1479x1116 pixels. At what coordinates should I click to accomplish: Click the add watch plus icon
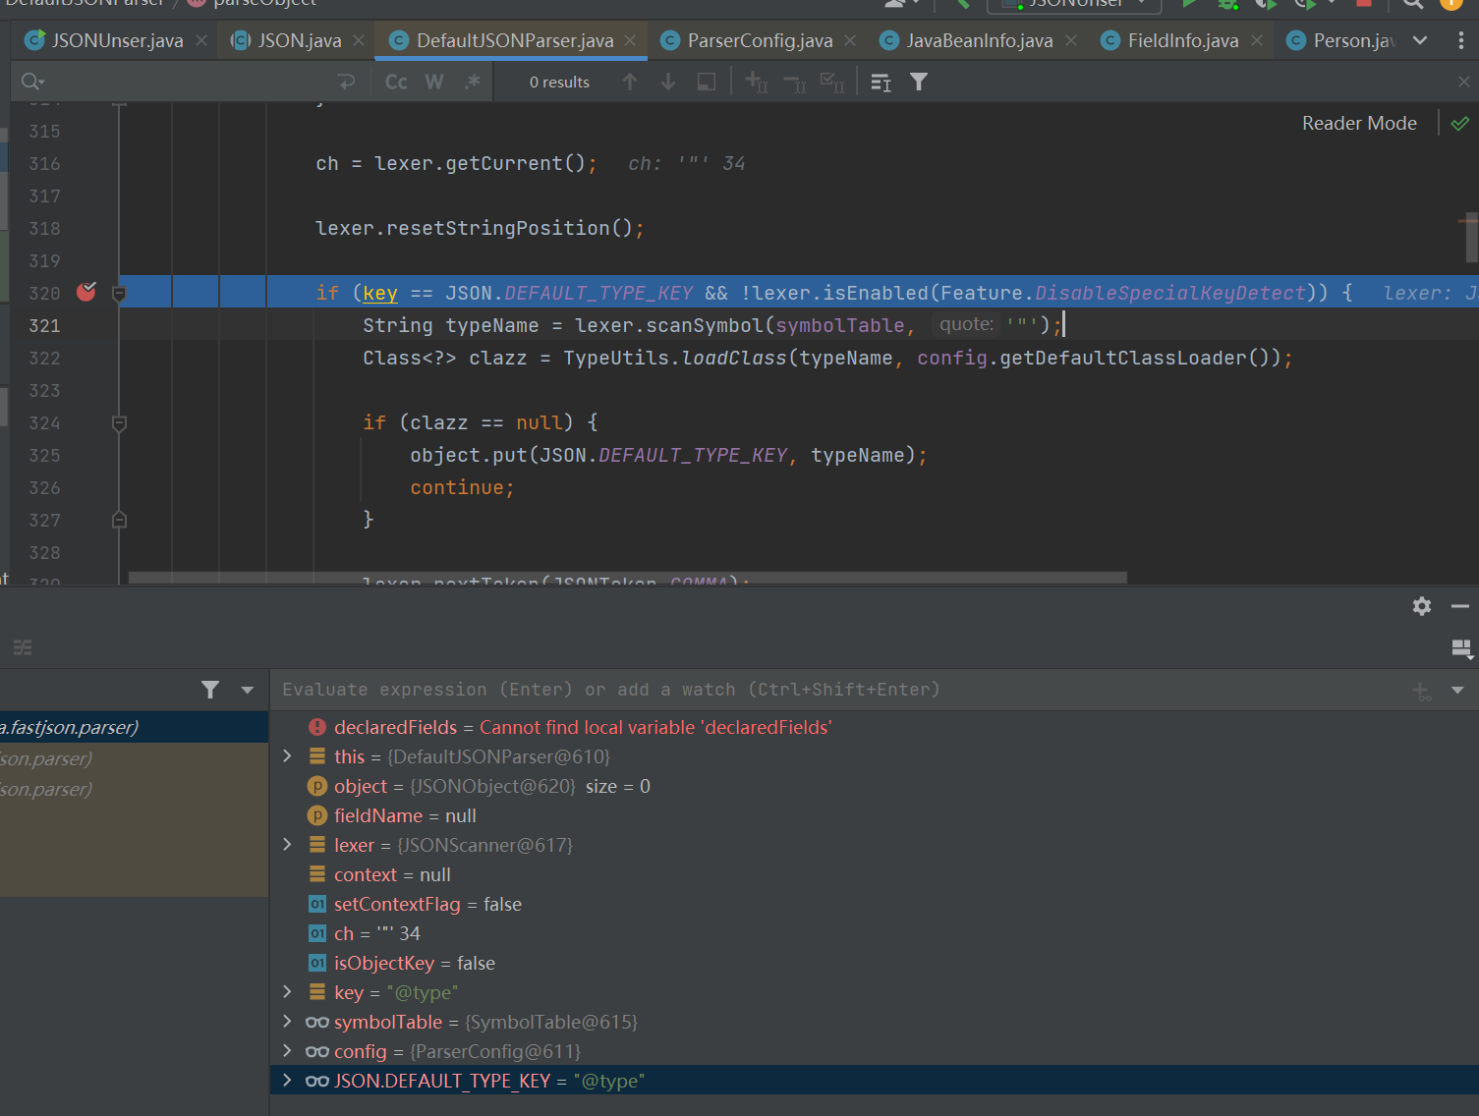[x=1421, y=691]
